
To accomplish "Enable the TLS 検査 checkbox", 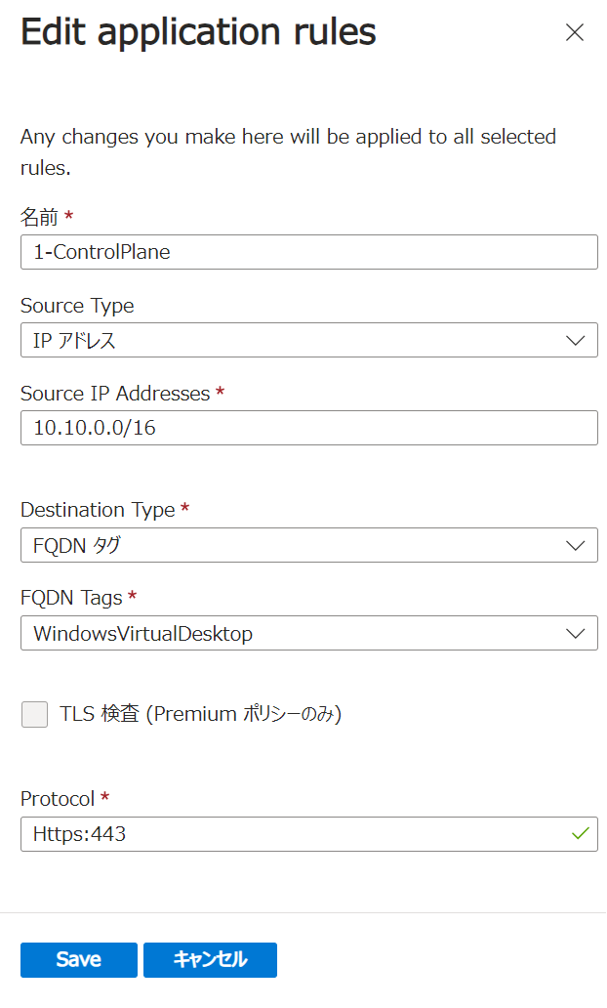I will coord(34,715).
